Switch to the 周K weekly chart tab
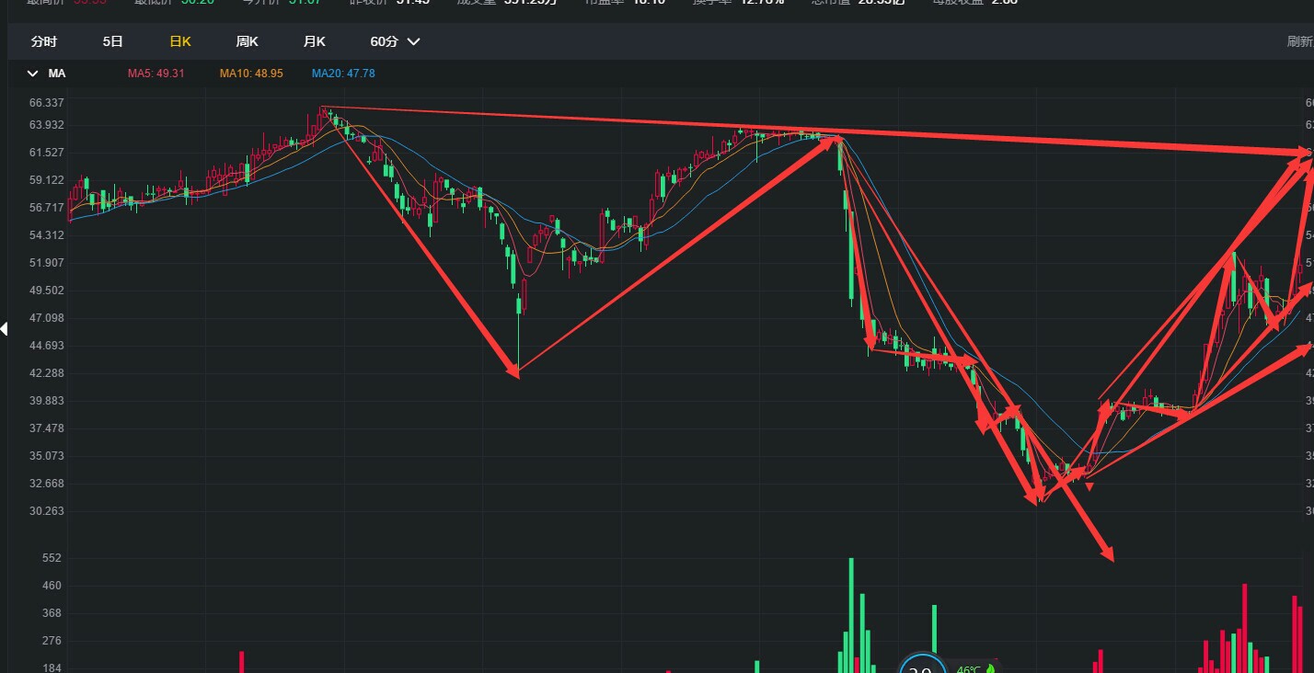1314x673 pixels. click(x=247, y=42)
